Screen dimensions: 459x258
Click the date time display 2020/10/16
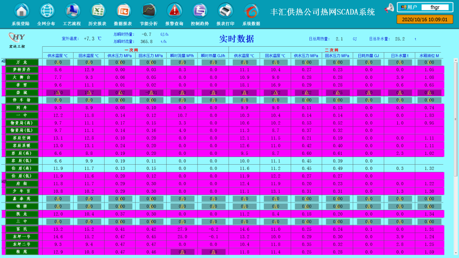click(x=425, y=20)
